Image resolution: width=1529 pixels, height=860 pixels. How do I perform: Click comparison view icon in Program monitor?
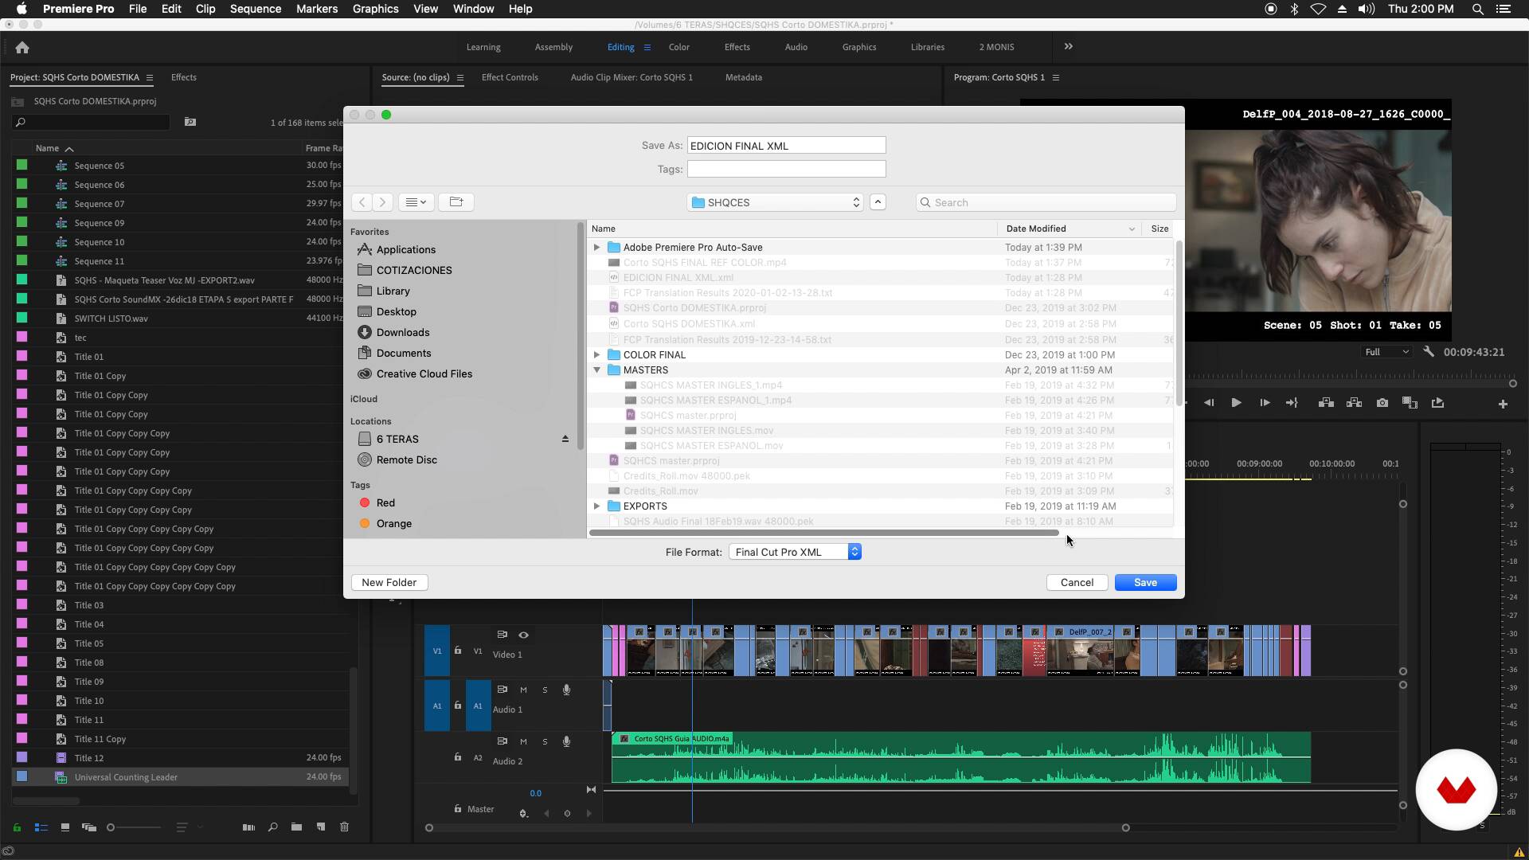click(x=1410, y=403)
